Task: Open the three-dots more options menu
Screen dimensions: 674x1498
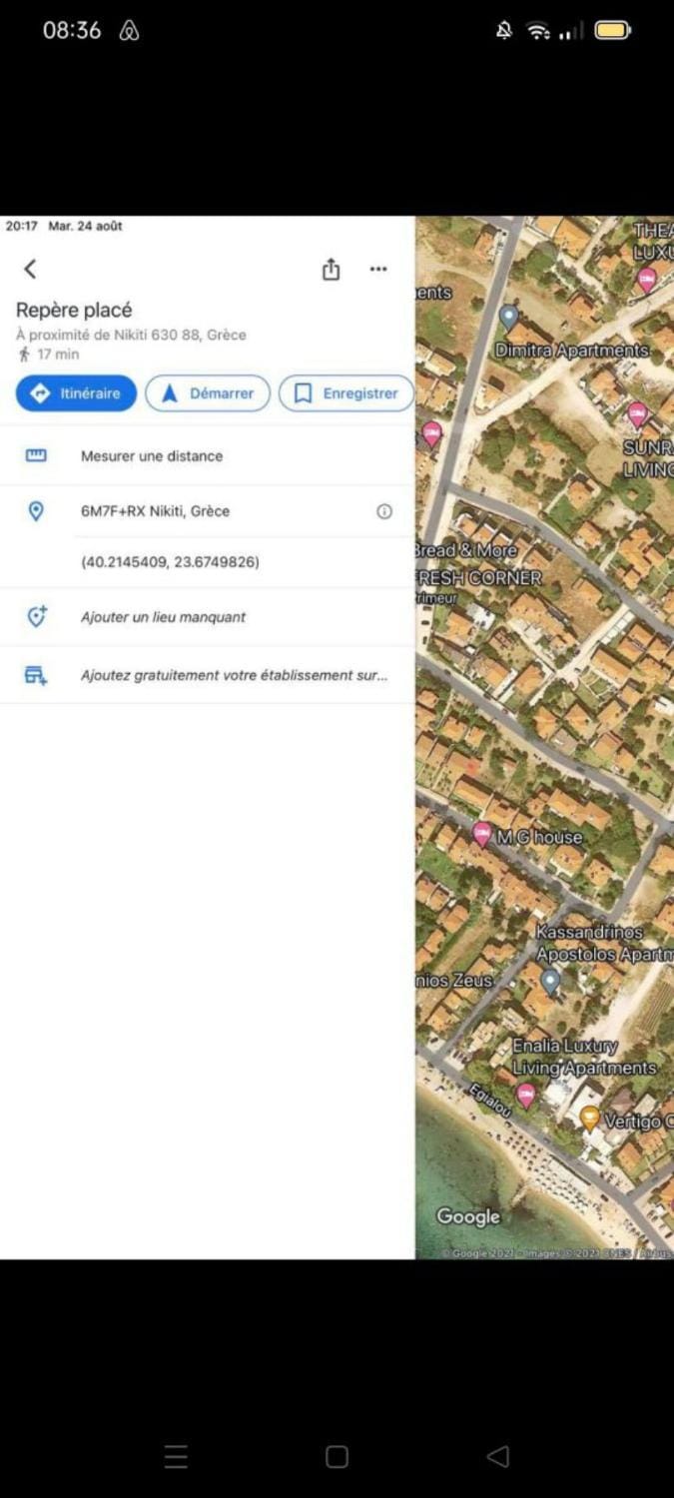Action: point(378,269)
